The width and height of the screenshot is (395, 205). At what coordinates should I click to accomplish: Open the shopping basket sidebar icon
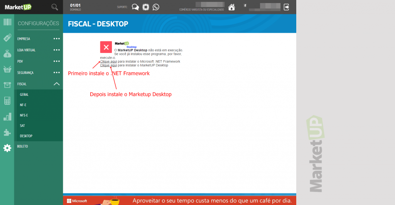tap(7, 69)
